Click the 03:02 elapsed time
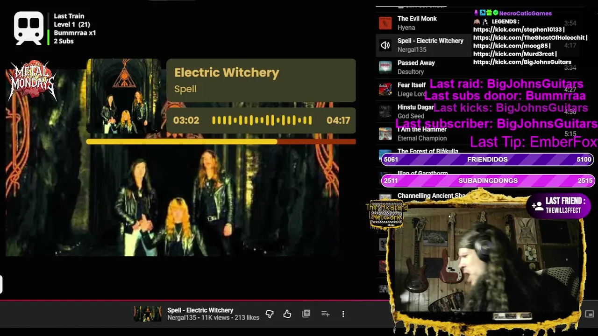This screenshot has width=598, height=336. (x=186, y=120)
